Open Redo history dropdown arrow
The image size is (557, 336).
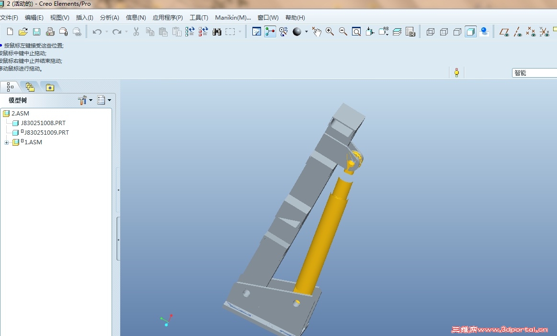coord(126,32)
